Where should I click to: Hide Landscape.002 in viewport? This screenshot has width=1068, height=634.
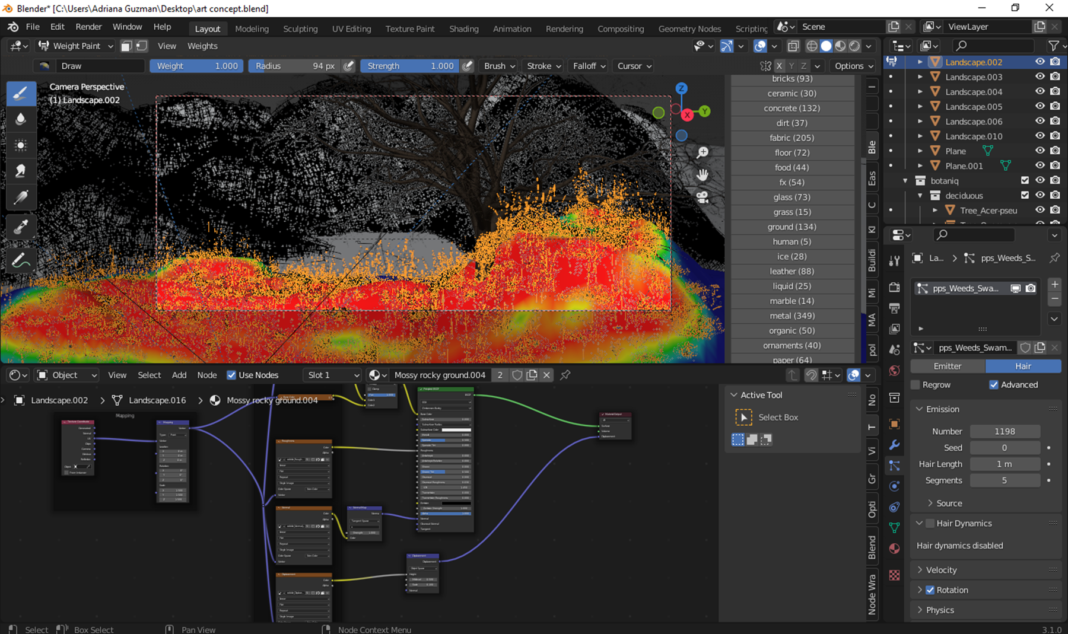[1040, 62]
